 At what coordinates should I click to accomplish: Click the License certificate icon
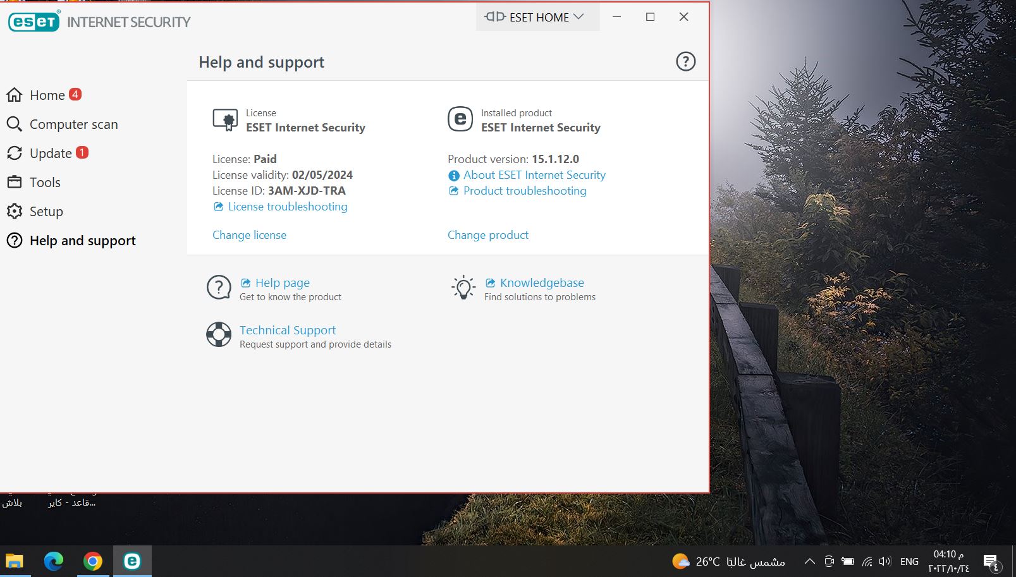[225, 119]
